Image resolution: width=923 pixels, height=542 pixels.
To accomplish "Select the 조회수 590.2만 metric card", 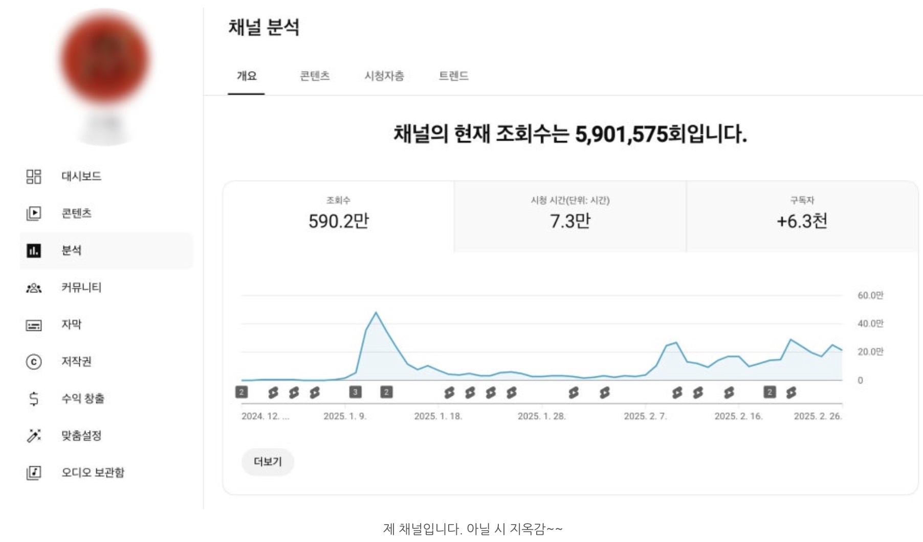I will point(338,216).
